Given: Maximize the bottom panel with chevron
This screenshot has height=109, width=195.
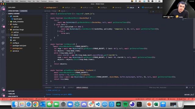Looking at the screenshot, I should [190, 88].
